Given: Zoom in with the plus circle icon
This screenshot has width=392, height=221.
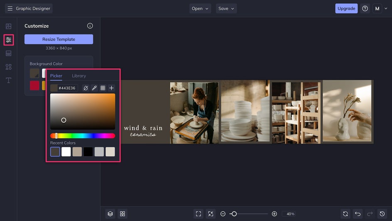Looking at the screenshot, I should click(x=274, y=214).
